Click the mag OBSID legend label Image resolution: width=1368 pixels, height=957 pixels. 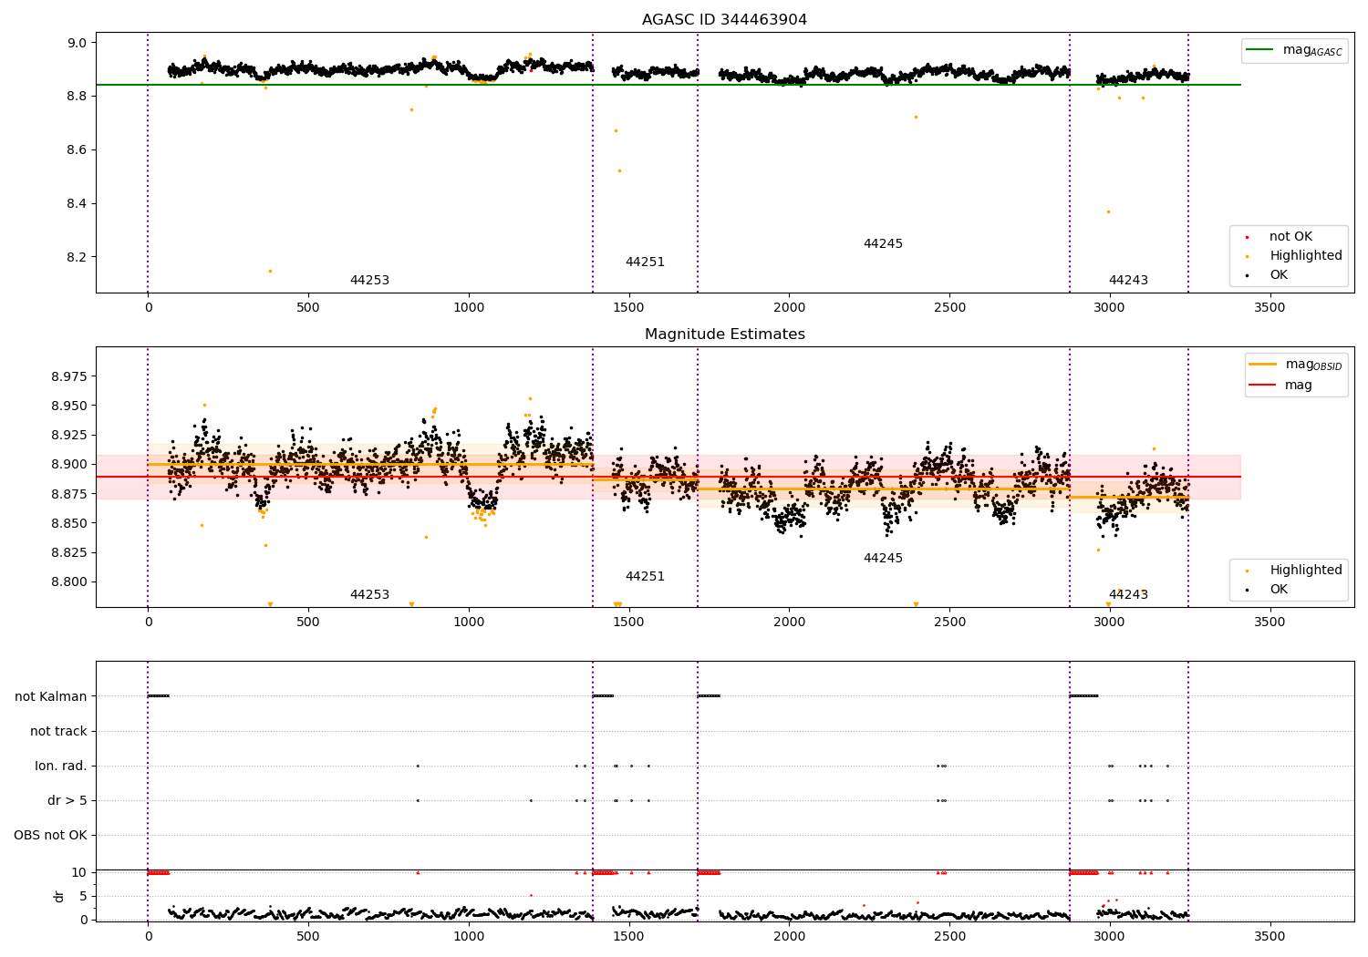[1314, 365]
